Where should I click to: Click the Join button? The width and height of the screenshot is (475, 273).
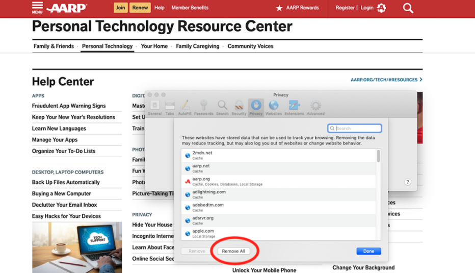120,8
